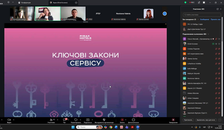Click the Запись record icon
224x130 pixels.
tap(122, 120)
